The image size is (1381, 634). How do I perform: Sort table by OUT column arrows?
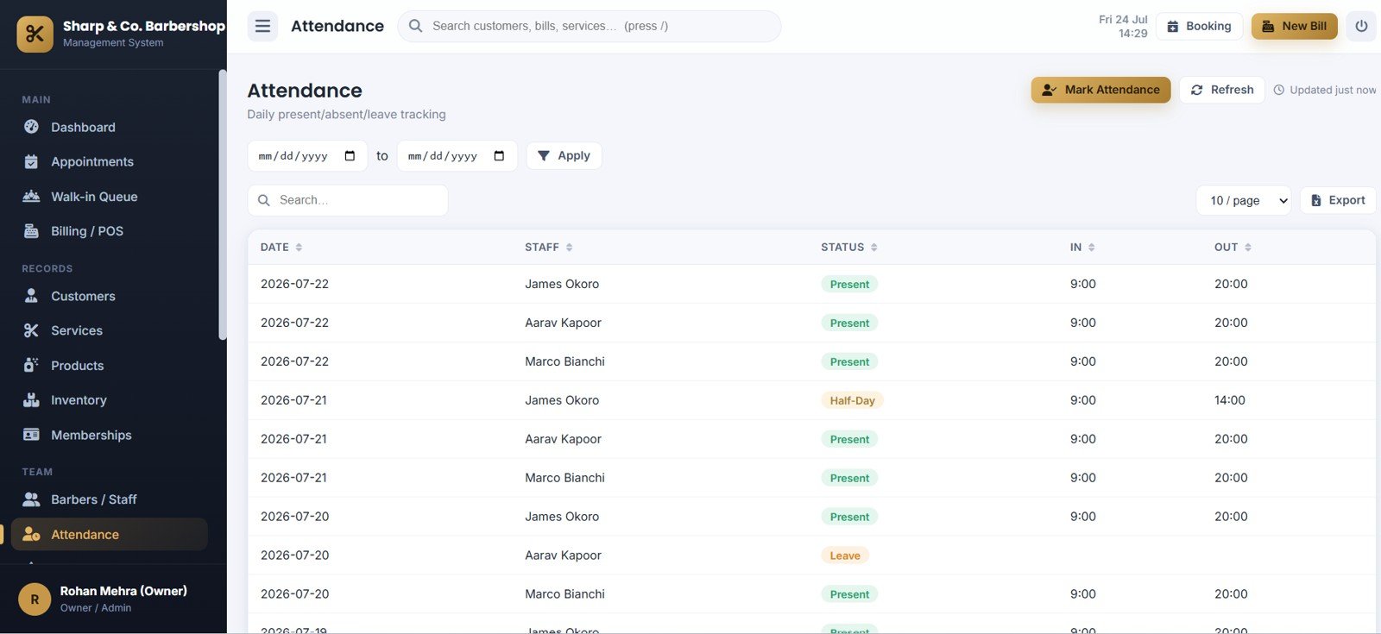click(1248, 248)
